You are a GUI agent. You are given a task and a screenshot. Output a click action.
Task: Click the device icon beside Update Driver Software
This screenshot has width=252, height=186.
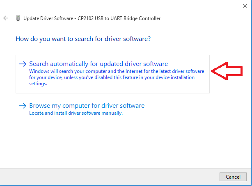18,18
